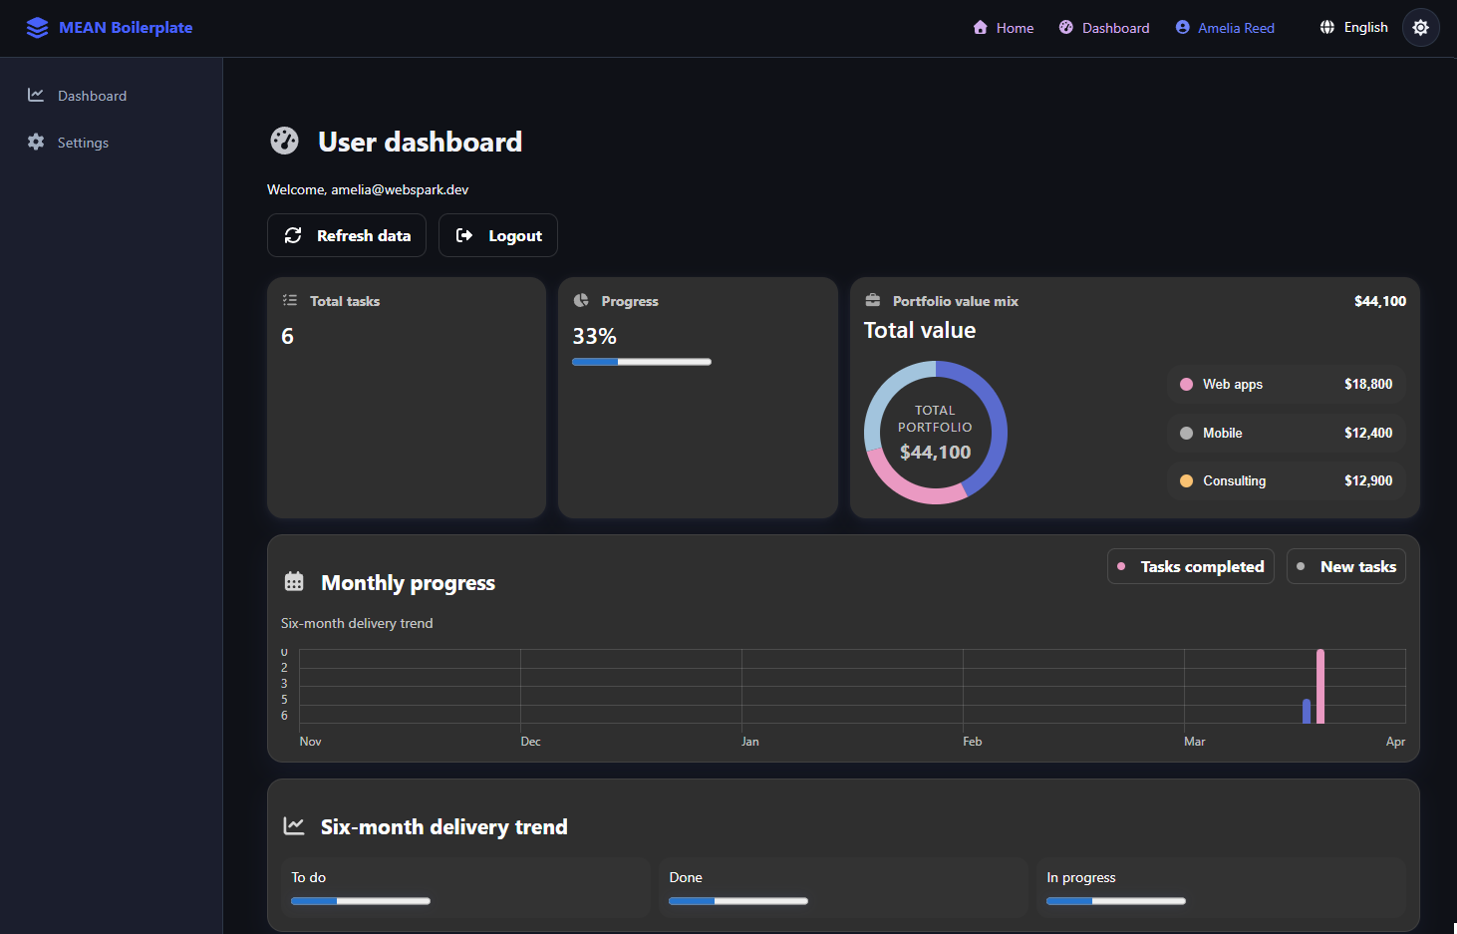1457x934 pixels.
Task: Select the Consulting portfolio row
Action: [x=1286, y=480]
